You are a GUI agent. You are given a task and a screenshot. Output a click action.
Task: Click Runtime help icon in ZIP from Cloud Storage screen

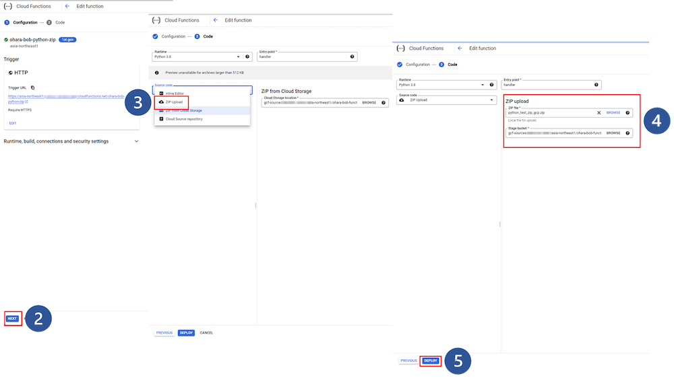point(247,56)
